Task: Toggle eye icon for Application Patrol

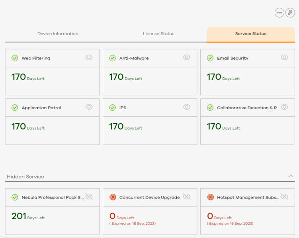Action: click(89, 107)
